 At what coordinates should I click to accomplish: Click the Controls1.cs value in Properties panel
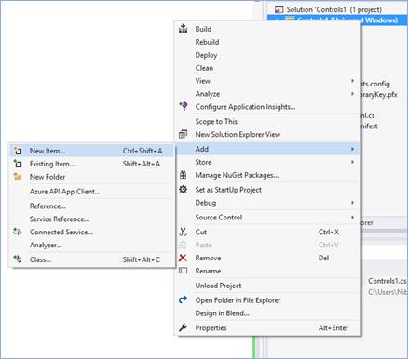click(x=388, y=281)
